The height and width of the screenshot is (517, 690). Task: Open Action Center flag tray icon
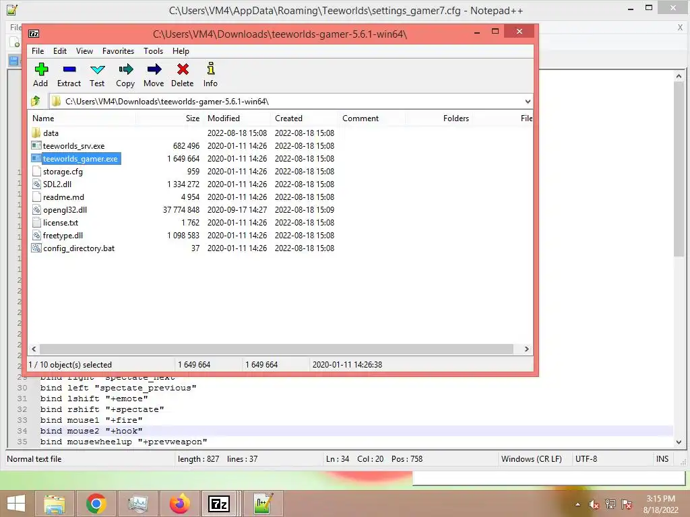(627, 504)
